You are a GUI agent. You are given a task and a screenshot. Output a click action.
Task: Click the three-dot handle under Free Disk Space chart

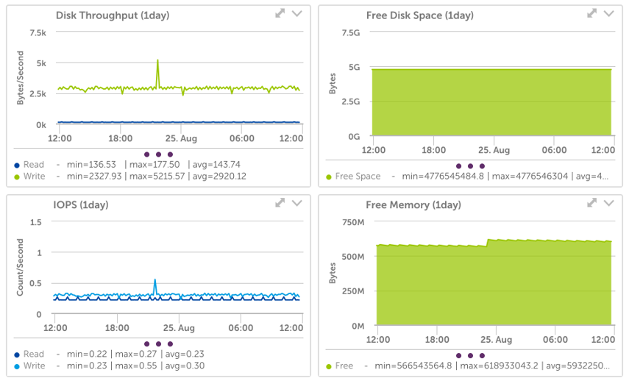[x=471, y=166]
